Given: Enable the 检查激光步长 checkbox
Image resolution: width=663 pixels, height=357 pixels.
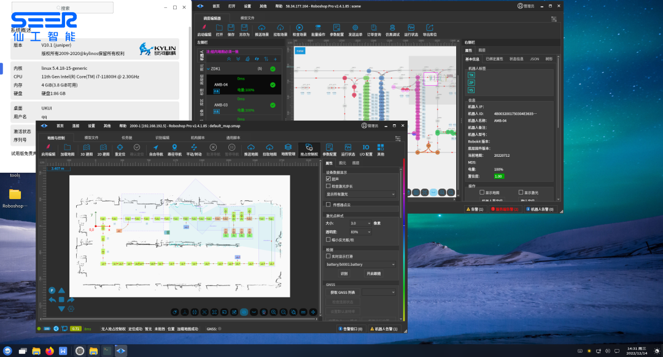Looking at the screenshot, I should click(328, 186).
